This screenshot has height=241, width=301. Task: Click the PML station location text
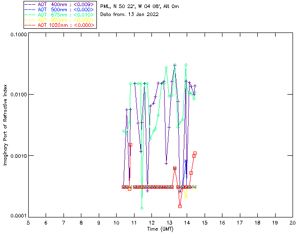point(140,6)
